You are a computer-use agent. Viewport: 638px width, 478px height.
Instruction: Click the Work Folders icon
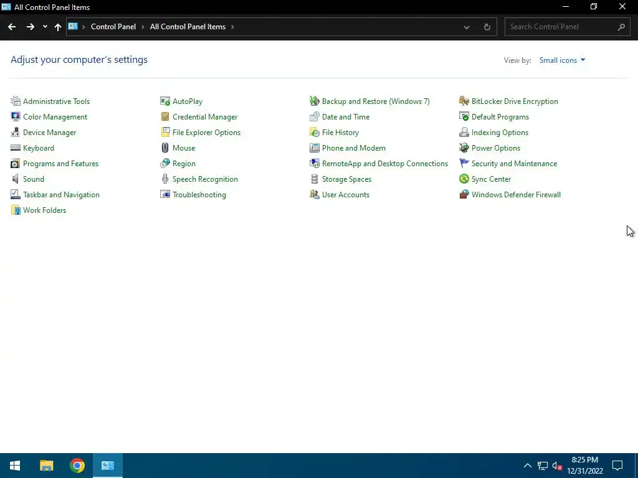click(16, 210)
